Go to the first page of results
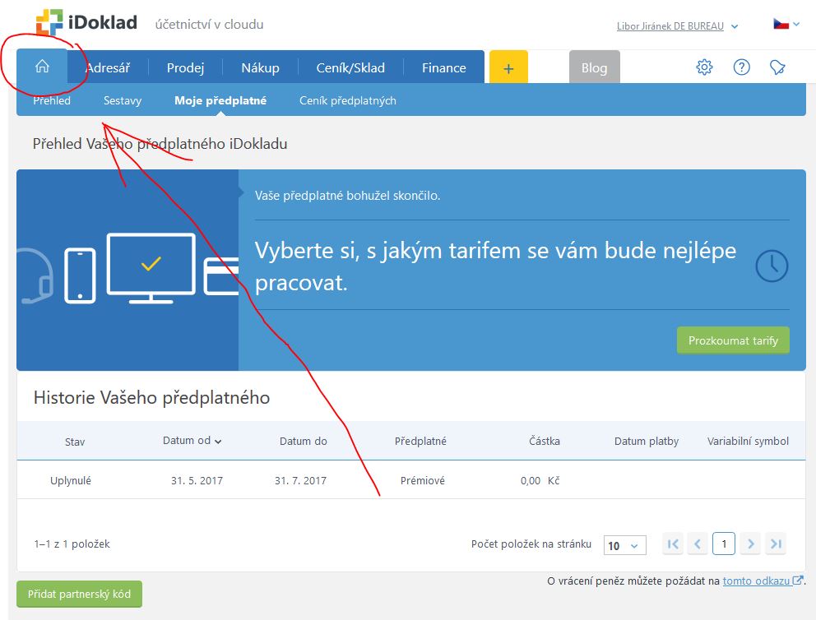The width and height of the screenshot is (816, 620). pos(673,544)
